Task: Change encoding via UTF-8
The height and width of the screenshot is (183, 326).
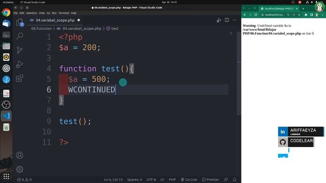Action: point(151,179)
